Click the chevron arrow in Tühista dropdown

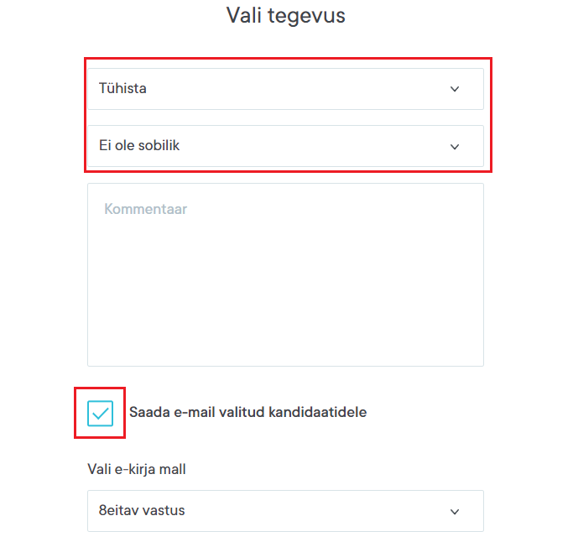pos(455,89)
